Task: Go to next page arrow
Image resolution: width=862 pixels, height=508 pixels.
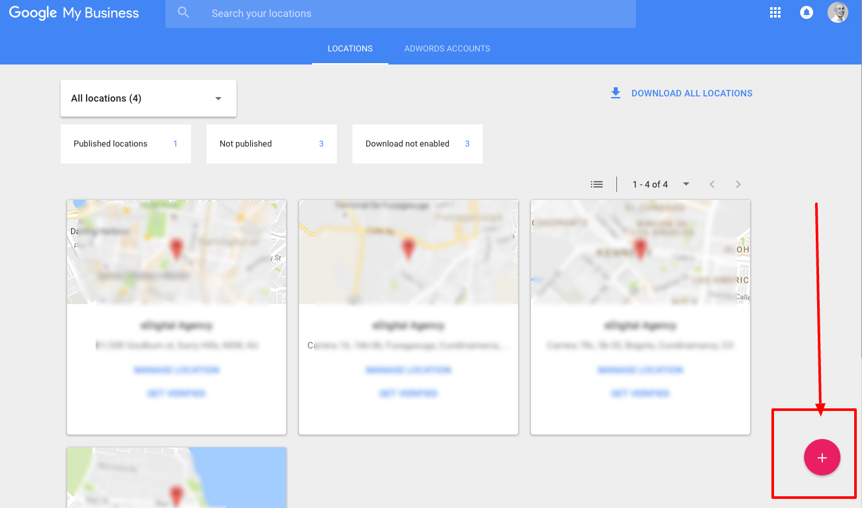Action: point(738,184)
